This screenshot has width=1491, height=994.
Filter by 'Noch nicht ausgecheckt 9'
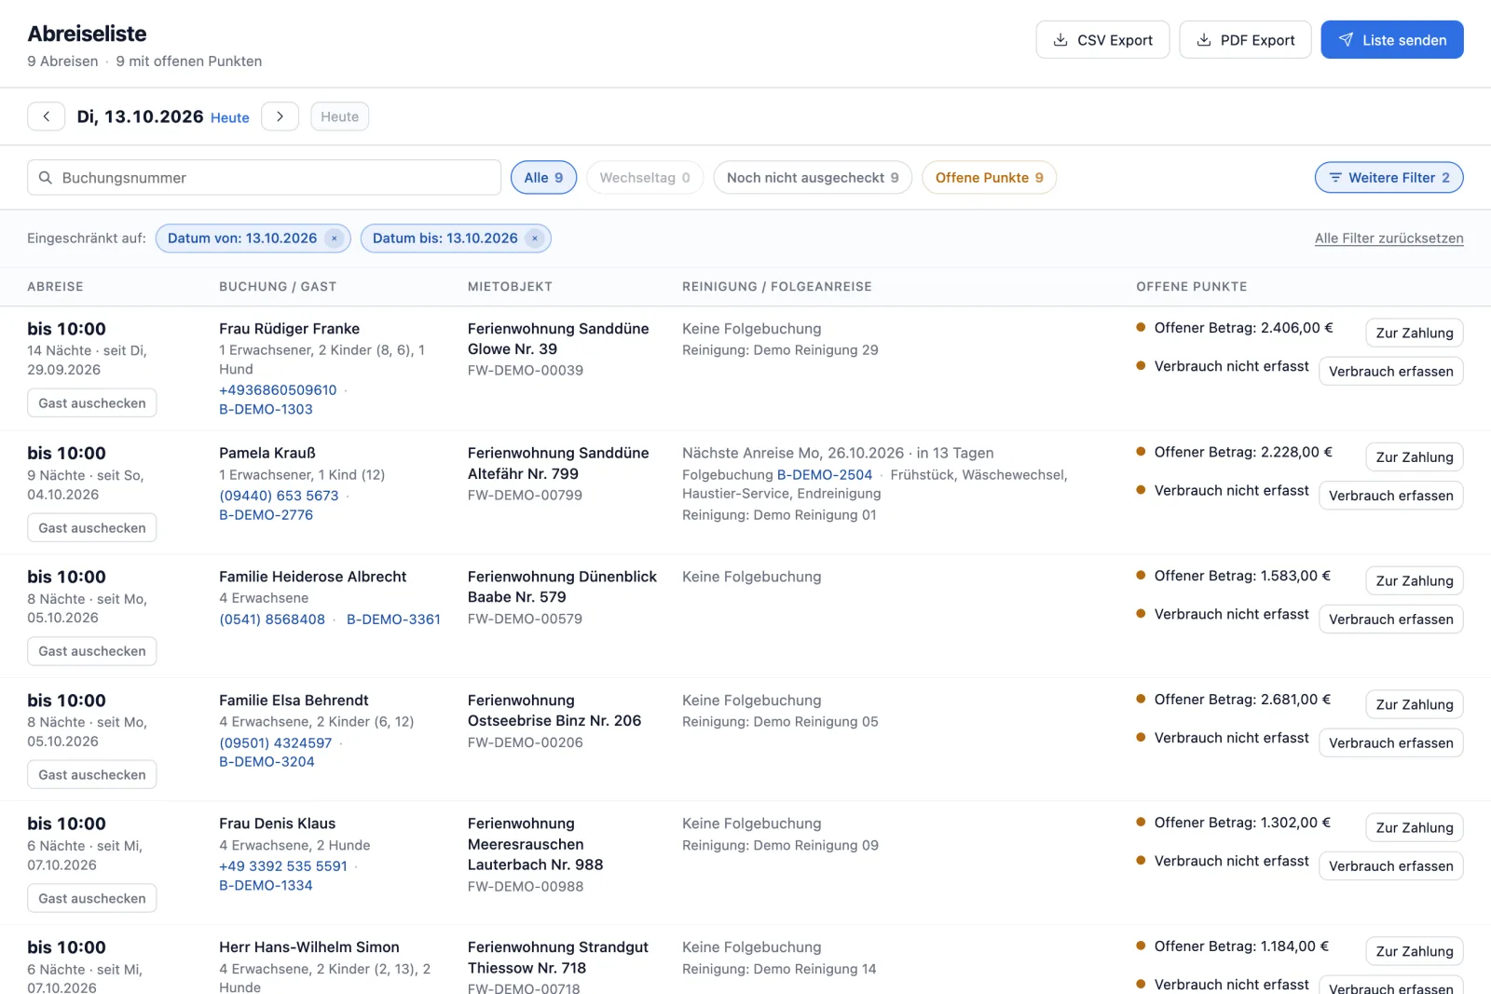[x=813, y=177]
